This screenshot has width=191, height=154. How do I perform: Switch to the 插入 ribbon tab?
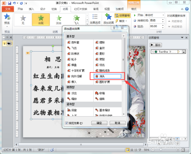[31, 9]
